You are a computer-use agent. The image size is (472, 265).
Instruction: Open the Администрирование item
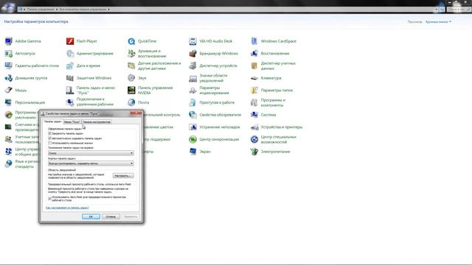[90, 54]
